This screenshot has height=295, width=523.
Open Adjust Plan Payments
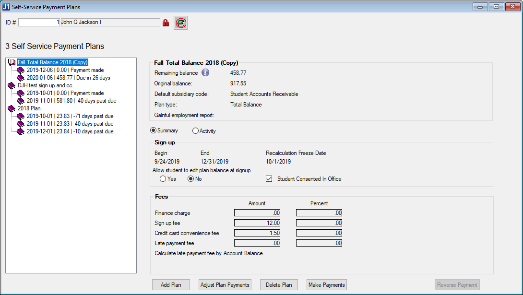[x=225, y=285]
